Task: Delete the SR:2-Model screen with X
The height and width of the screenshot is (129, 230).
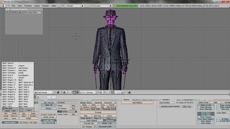Action: [83, 6]
